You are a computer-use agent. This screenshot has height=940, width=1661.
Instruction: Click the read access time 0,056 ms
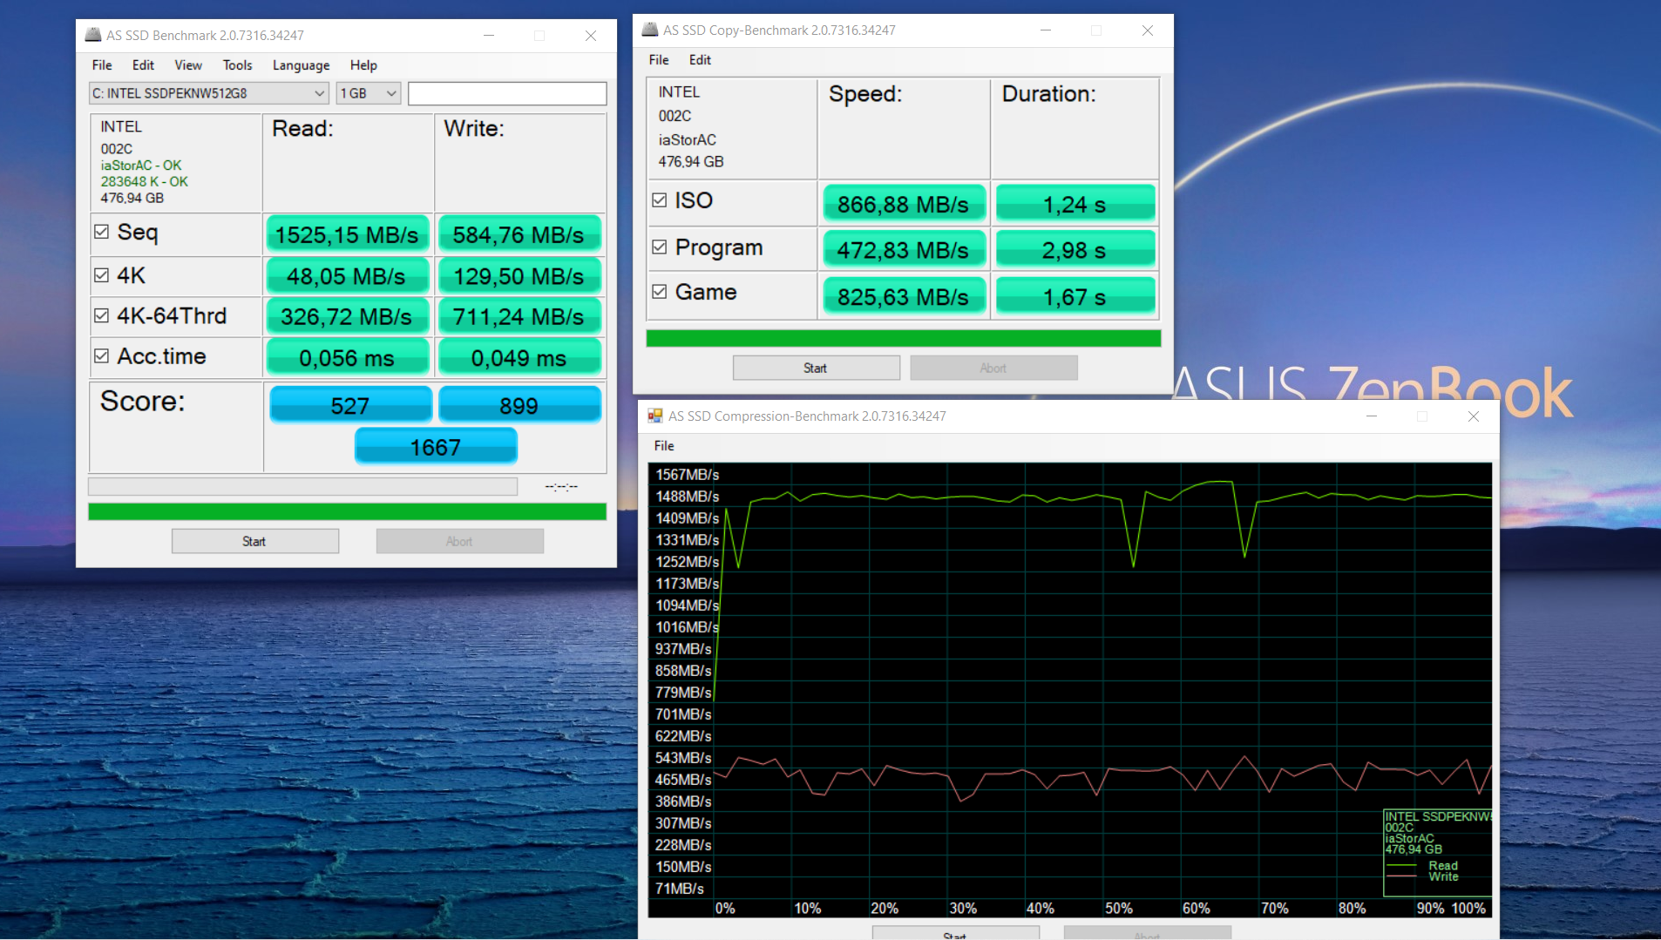coord(347,357)
